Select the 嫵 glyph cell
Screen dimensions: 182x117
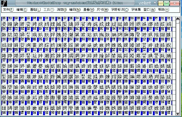[x=108, y=108]
